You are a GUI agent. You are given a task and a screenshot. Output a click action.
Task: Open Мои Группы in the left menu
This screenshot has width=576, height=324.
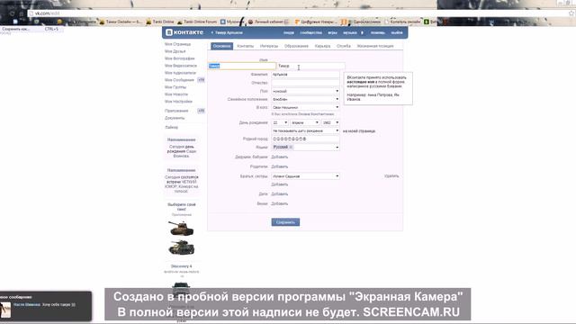click(x=175, y=87)
